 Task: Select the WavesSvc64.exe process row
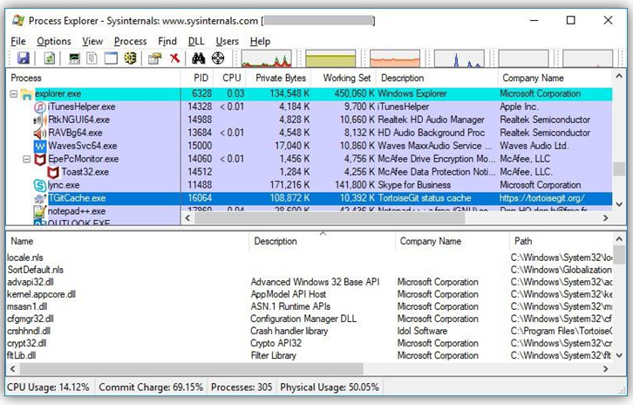310,146
